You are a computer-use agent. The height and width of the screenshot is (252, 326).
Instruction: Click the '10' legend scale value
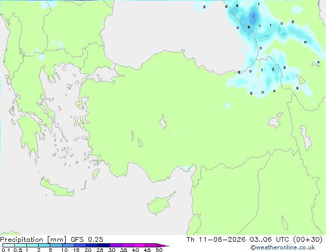pos(64,250)
